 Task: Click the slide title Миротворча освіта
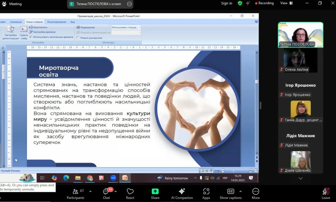click(x=59, y=71)
